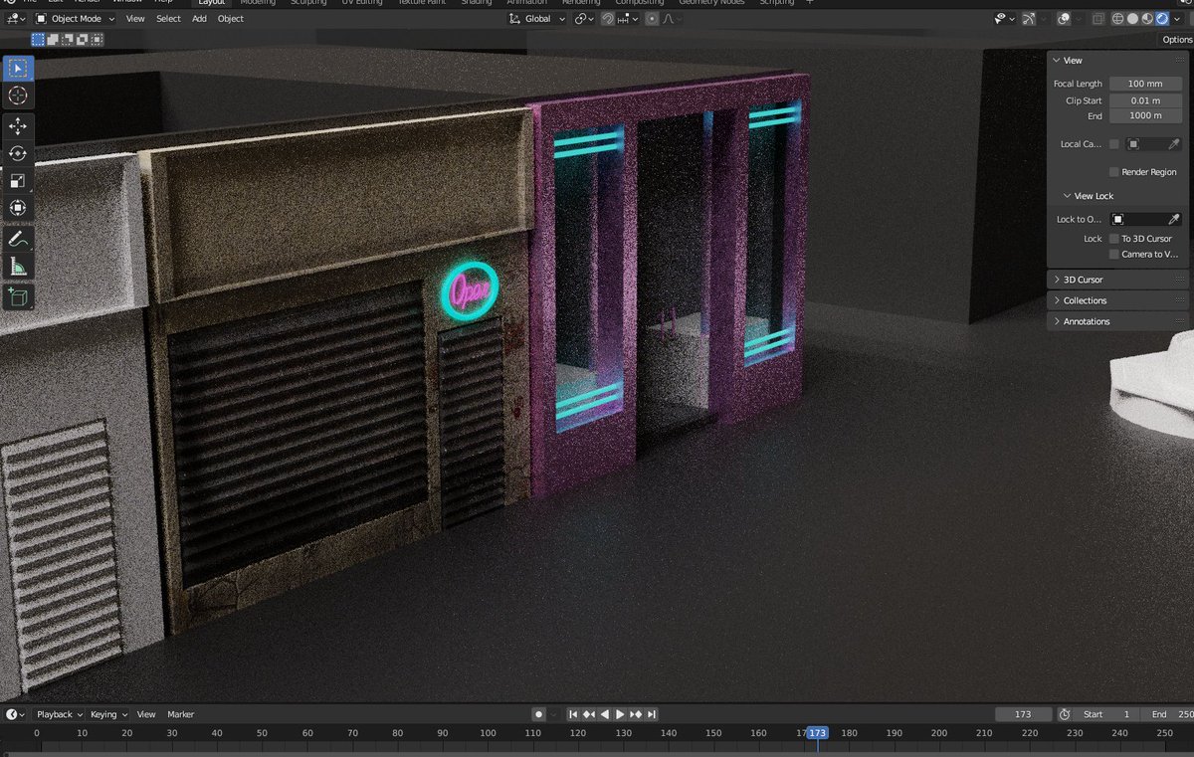Expand the Annotations panel
Image resolution: width=1194 pixels, height=757 pixels.
click(1118, 321)
